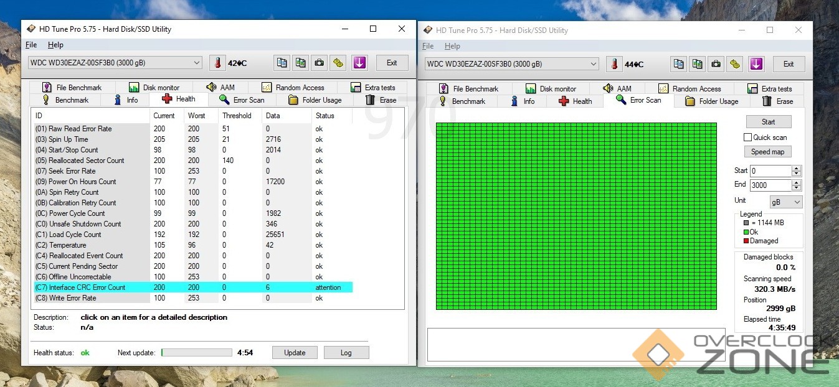Image resolution: width=839 pixels, height=387 pixels.
Task: Click the thermometer icon in the left window
Action: tap(217, 63)
